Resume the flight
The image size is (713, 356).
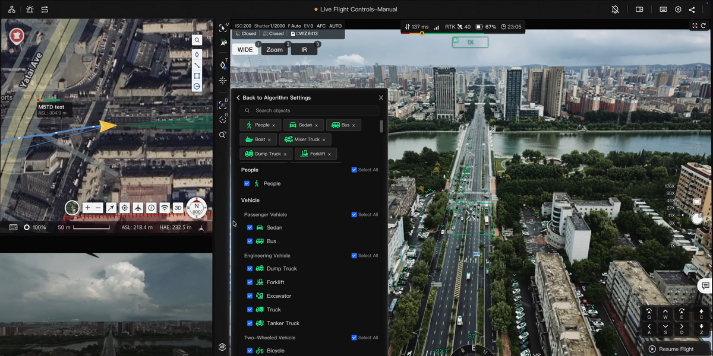671,349
